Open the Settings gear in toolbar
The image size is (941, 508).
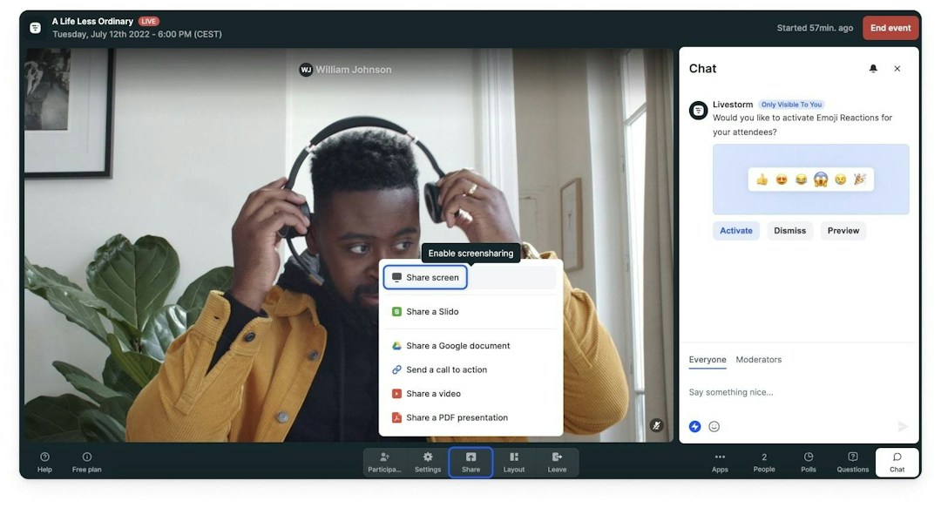[428, 463]
